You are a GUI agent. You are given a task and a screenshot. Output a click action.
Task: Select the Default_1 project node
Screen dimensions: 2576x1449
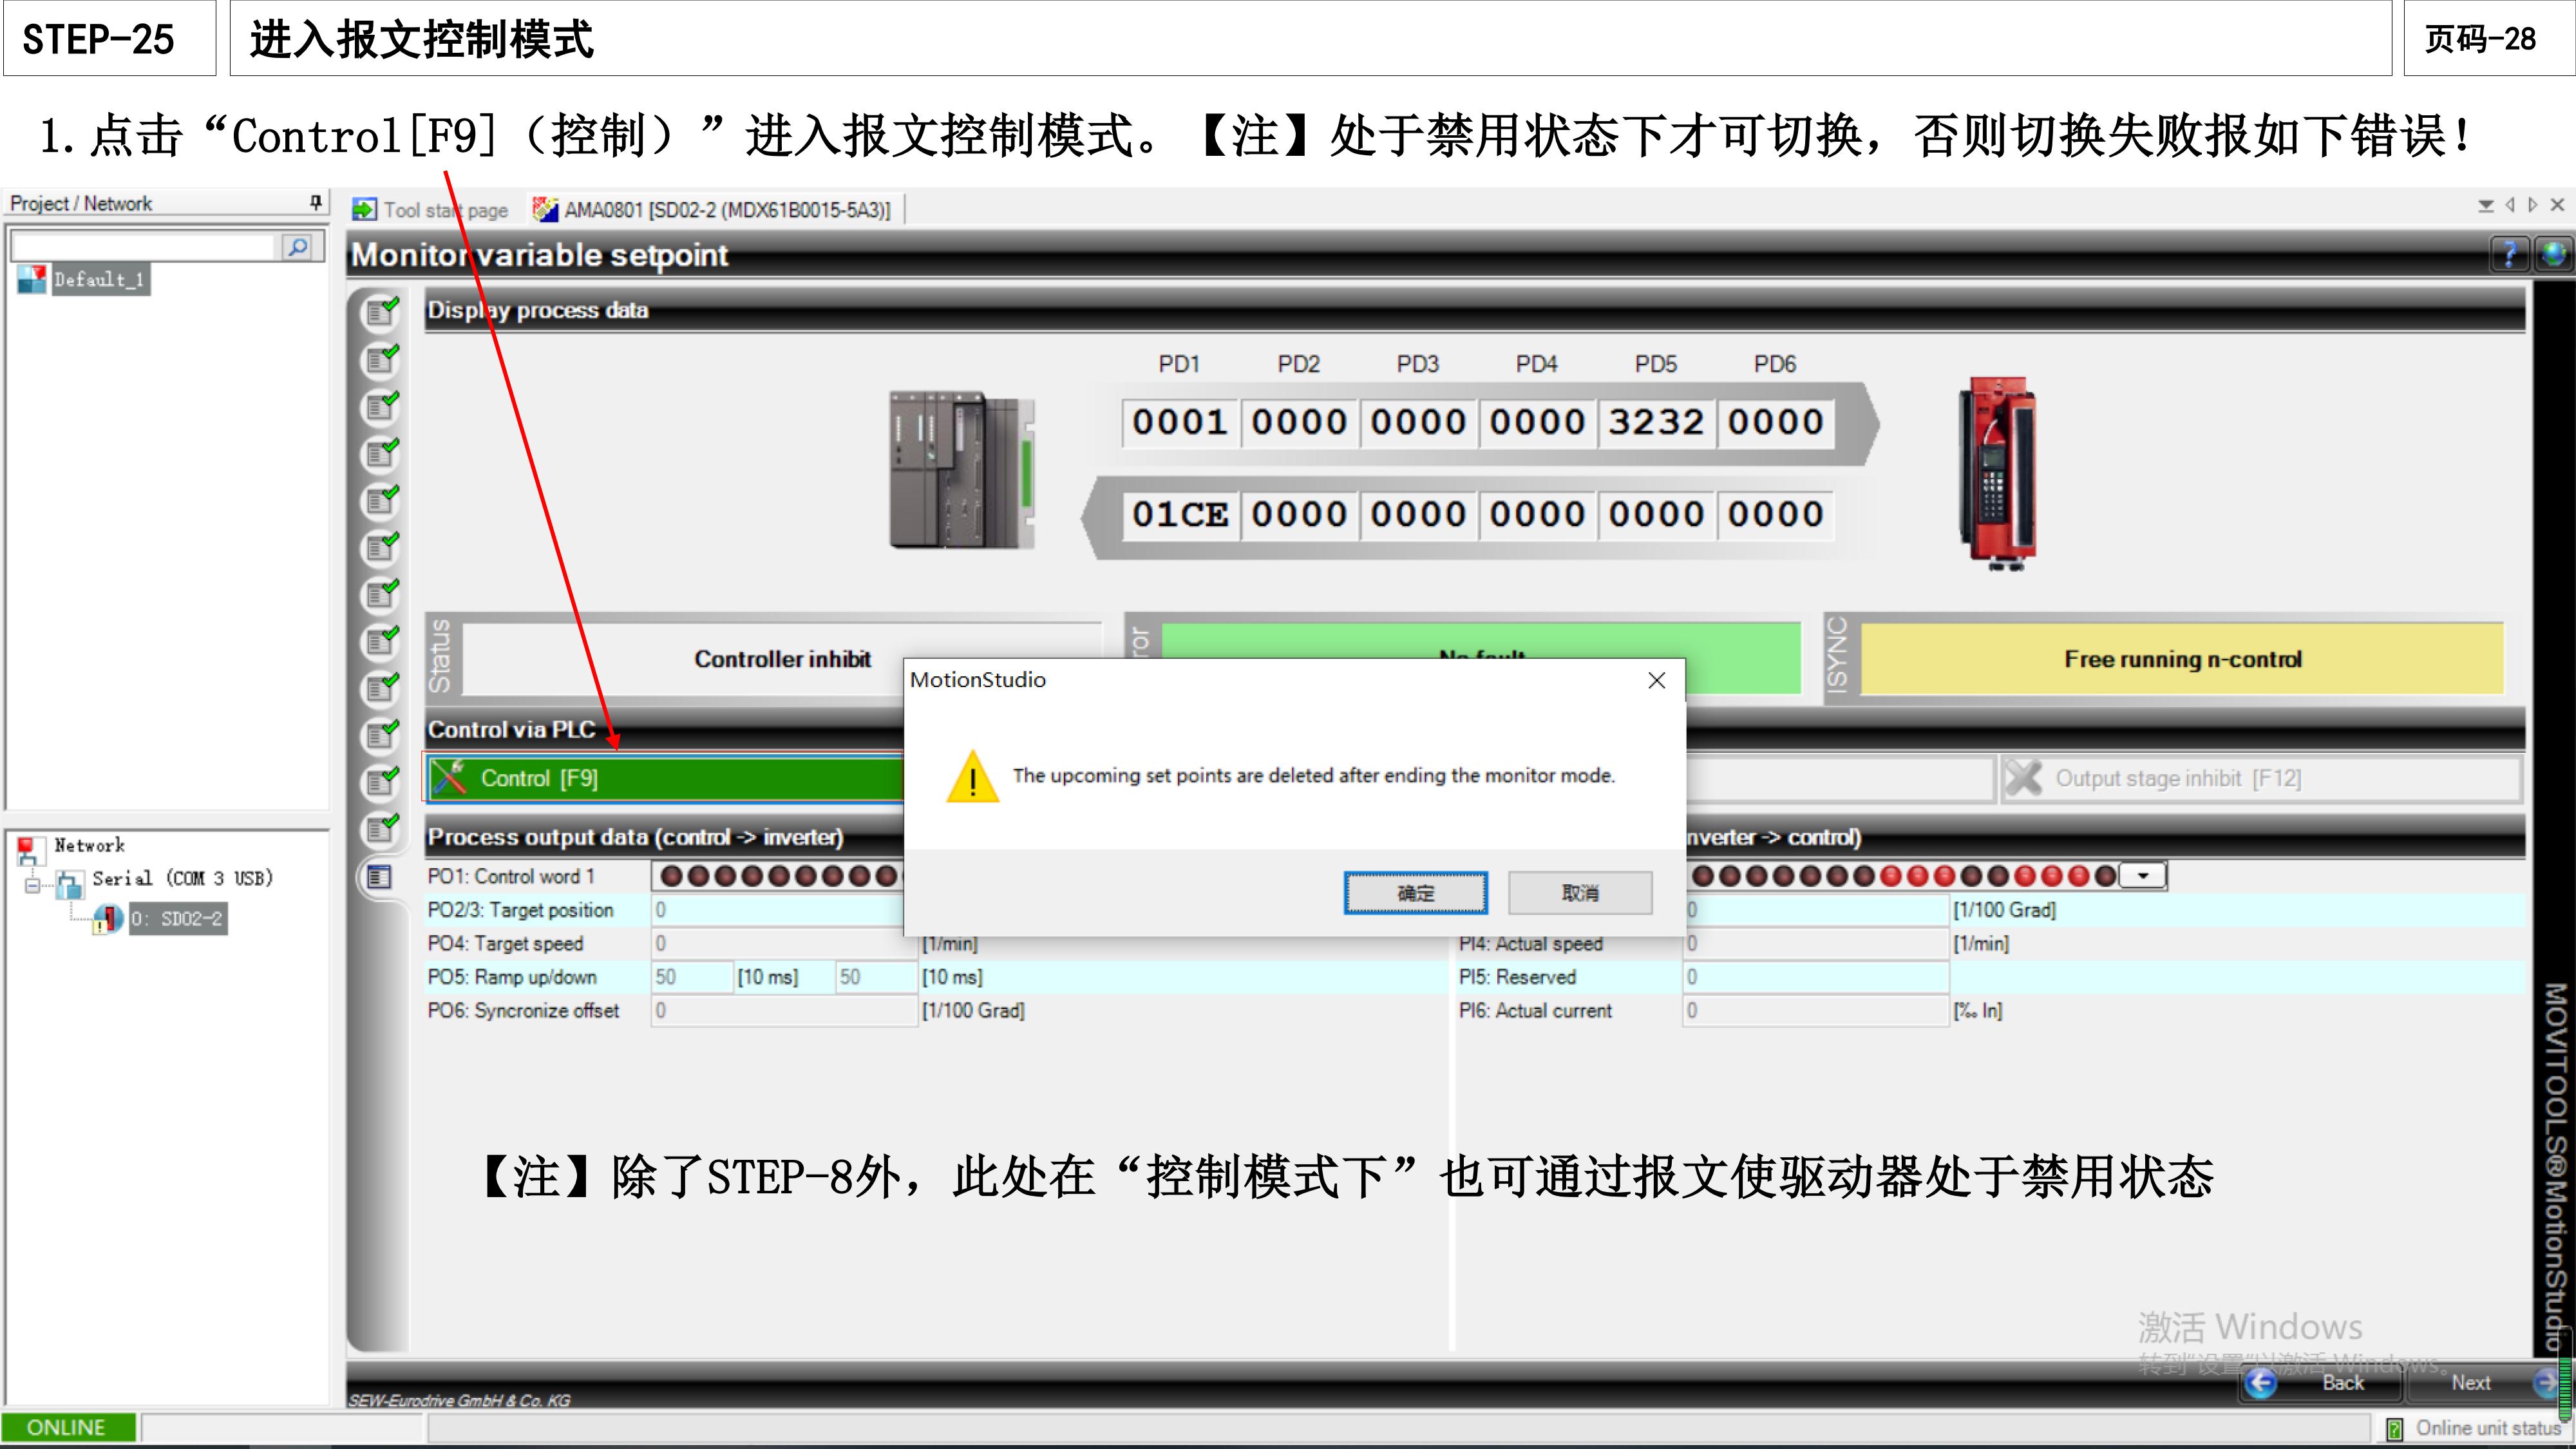pyautogui.click(x=100, y=279)
